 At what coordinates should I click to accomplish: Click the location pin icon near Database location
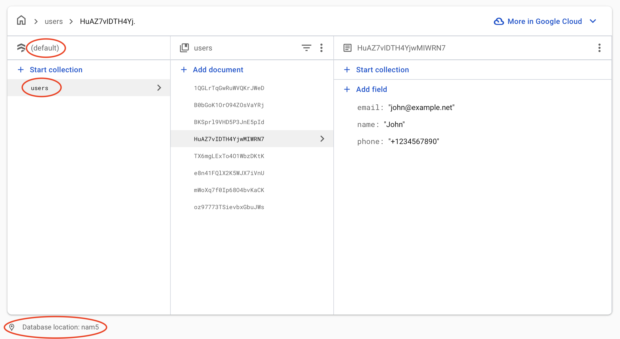pos(12,327)
